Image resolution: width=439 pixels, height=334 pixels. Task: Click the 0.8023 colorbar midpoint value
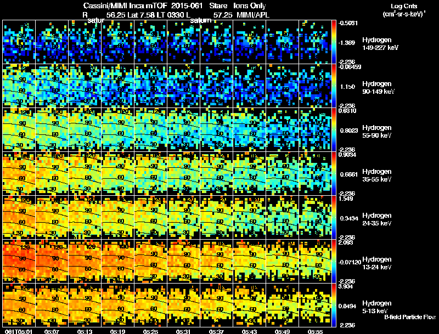click(x=349, y=131)
